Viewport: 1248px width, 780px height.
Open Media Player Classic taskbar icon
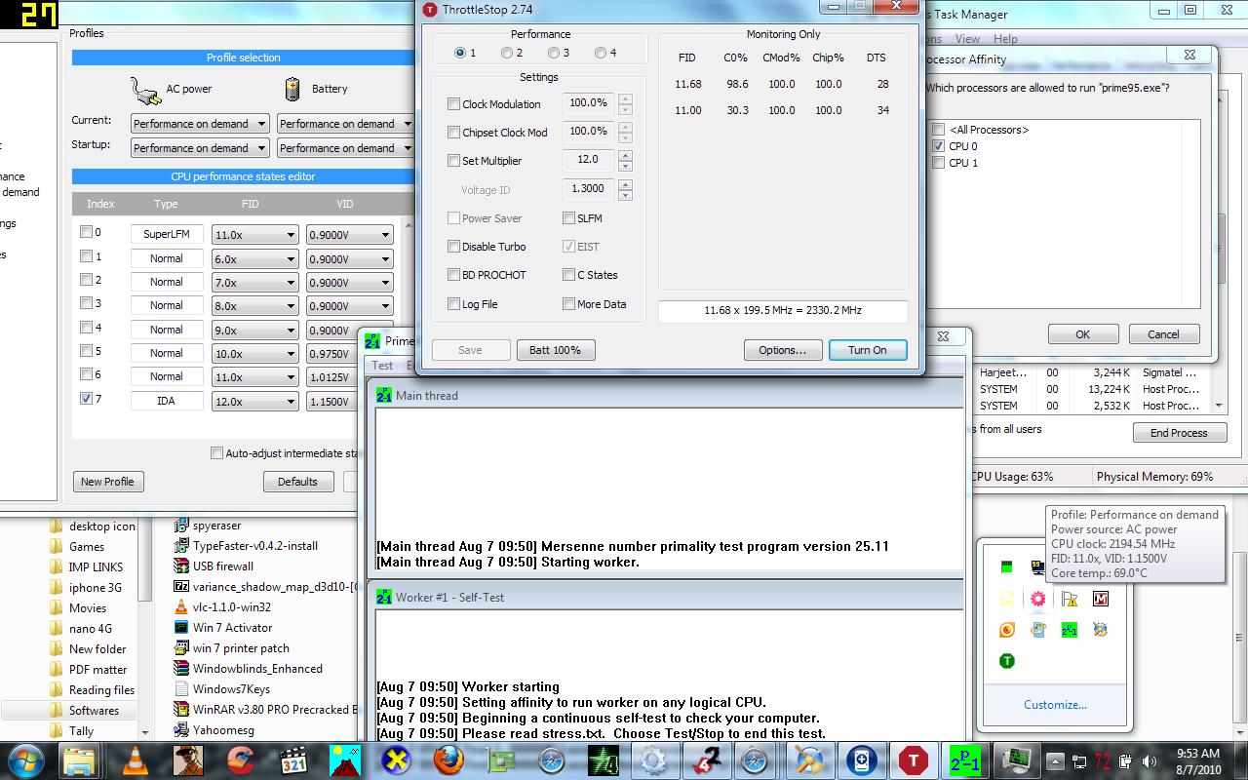(x=292, y=759)
